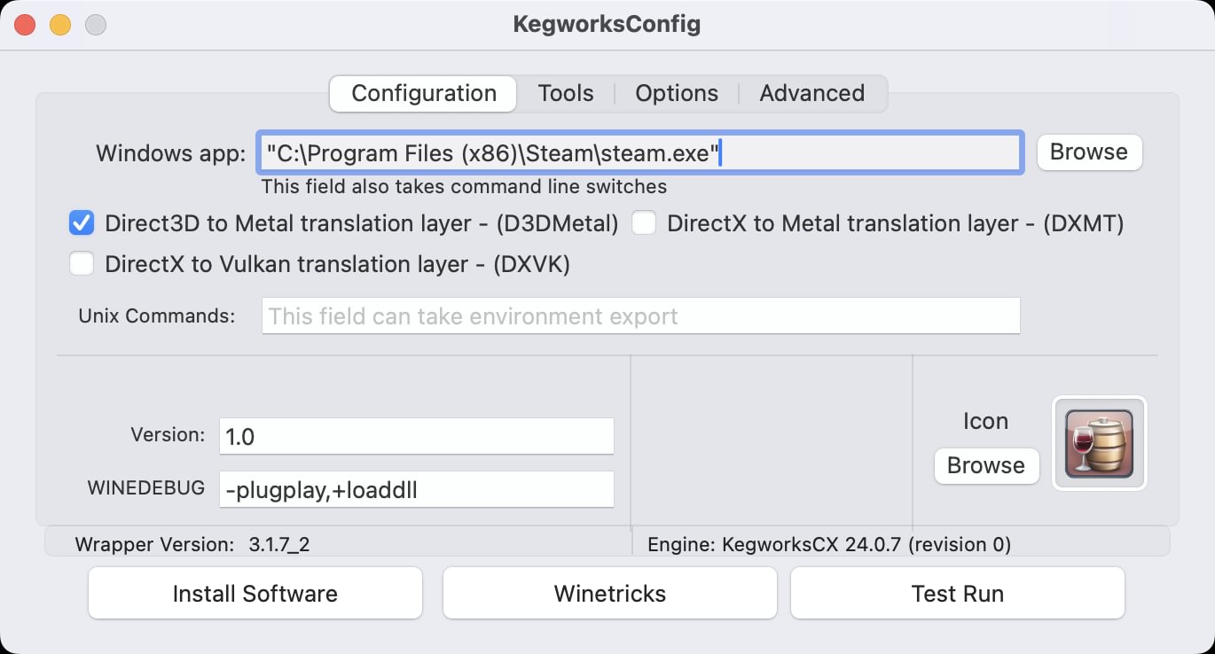Click into the Windows app path field

pyautogui.click(x=639, y=153)
